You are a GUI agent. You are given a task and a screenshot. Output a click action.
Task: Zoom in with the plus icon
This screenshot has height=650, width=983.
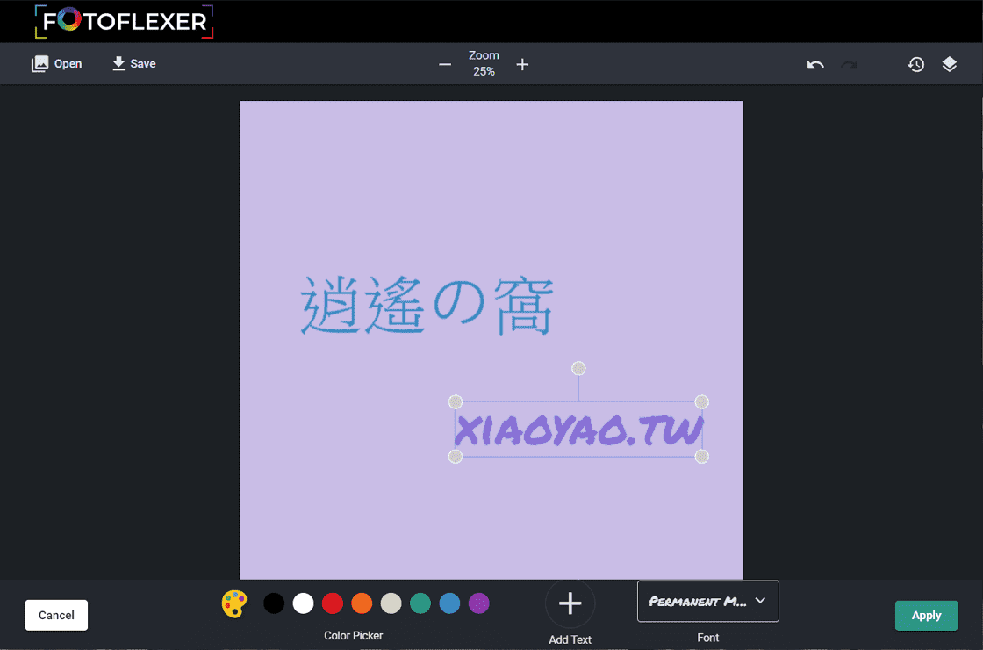pos(522,64)
